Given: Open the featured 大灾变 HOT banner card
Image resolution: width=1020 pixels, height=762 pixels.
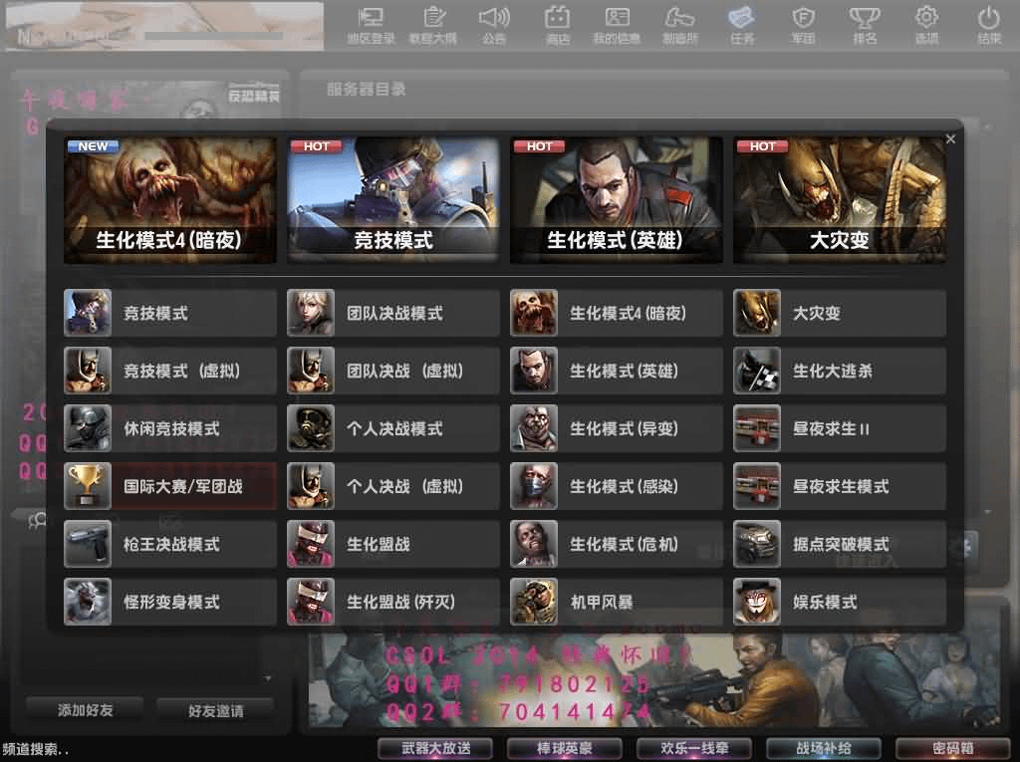Looking at the screenshot, I should click(x=839, y=200).
